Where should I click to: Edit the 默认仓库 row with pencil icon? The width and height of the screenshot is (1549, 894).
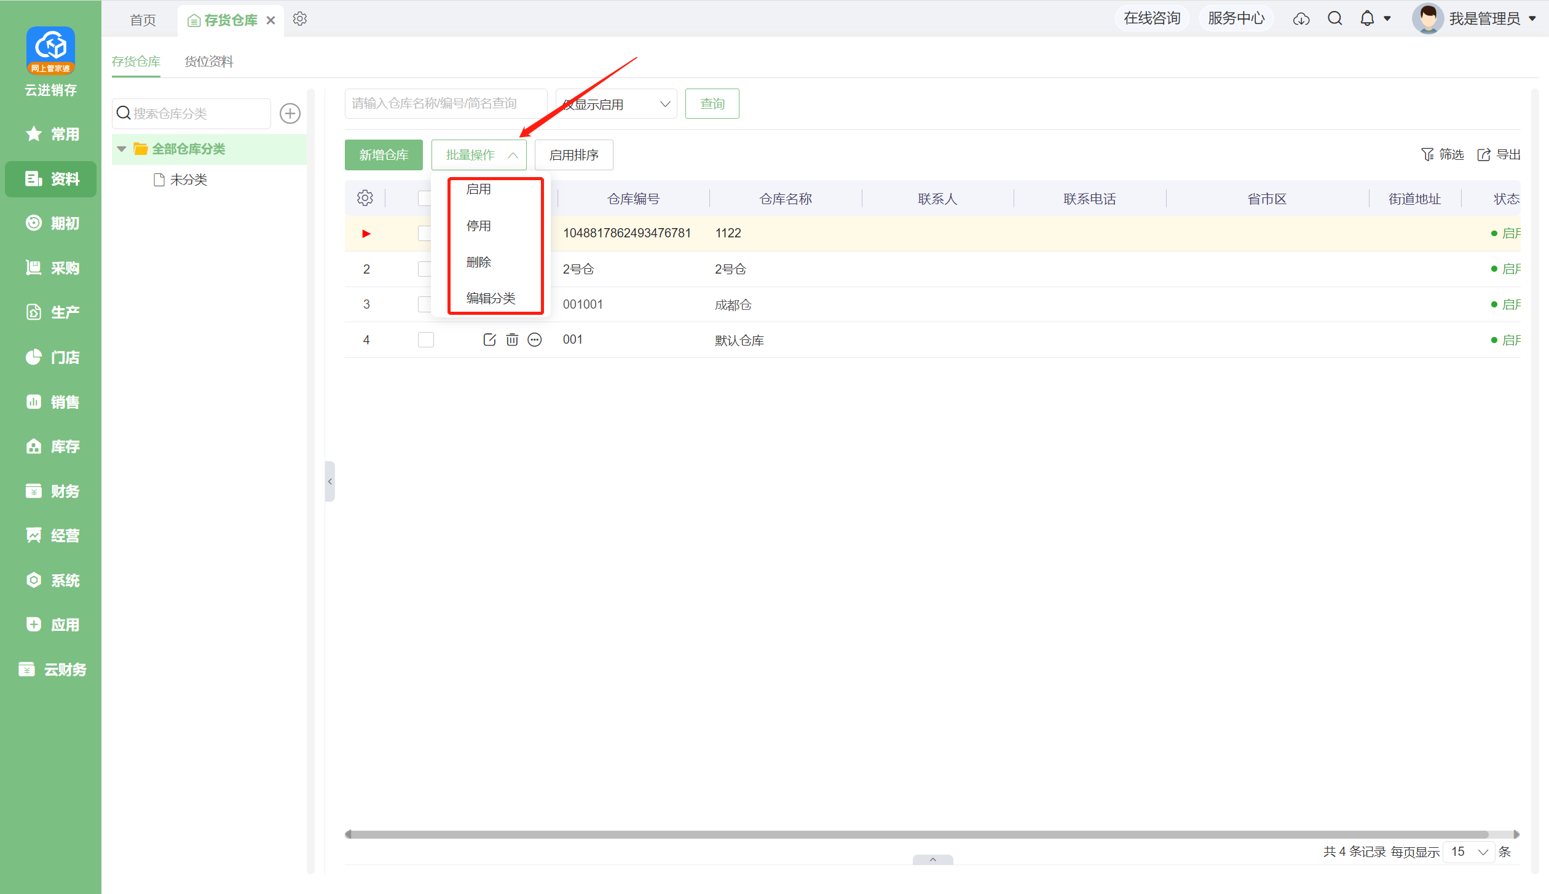tap(489, 339)
